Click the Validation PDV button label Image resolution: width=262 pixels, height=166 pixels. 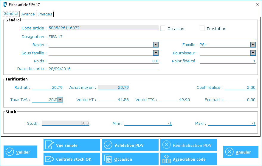(x=129, y=145)
